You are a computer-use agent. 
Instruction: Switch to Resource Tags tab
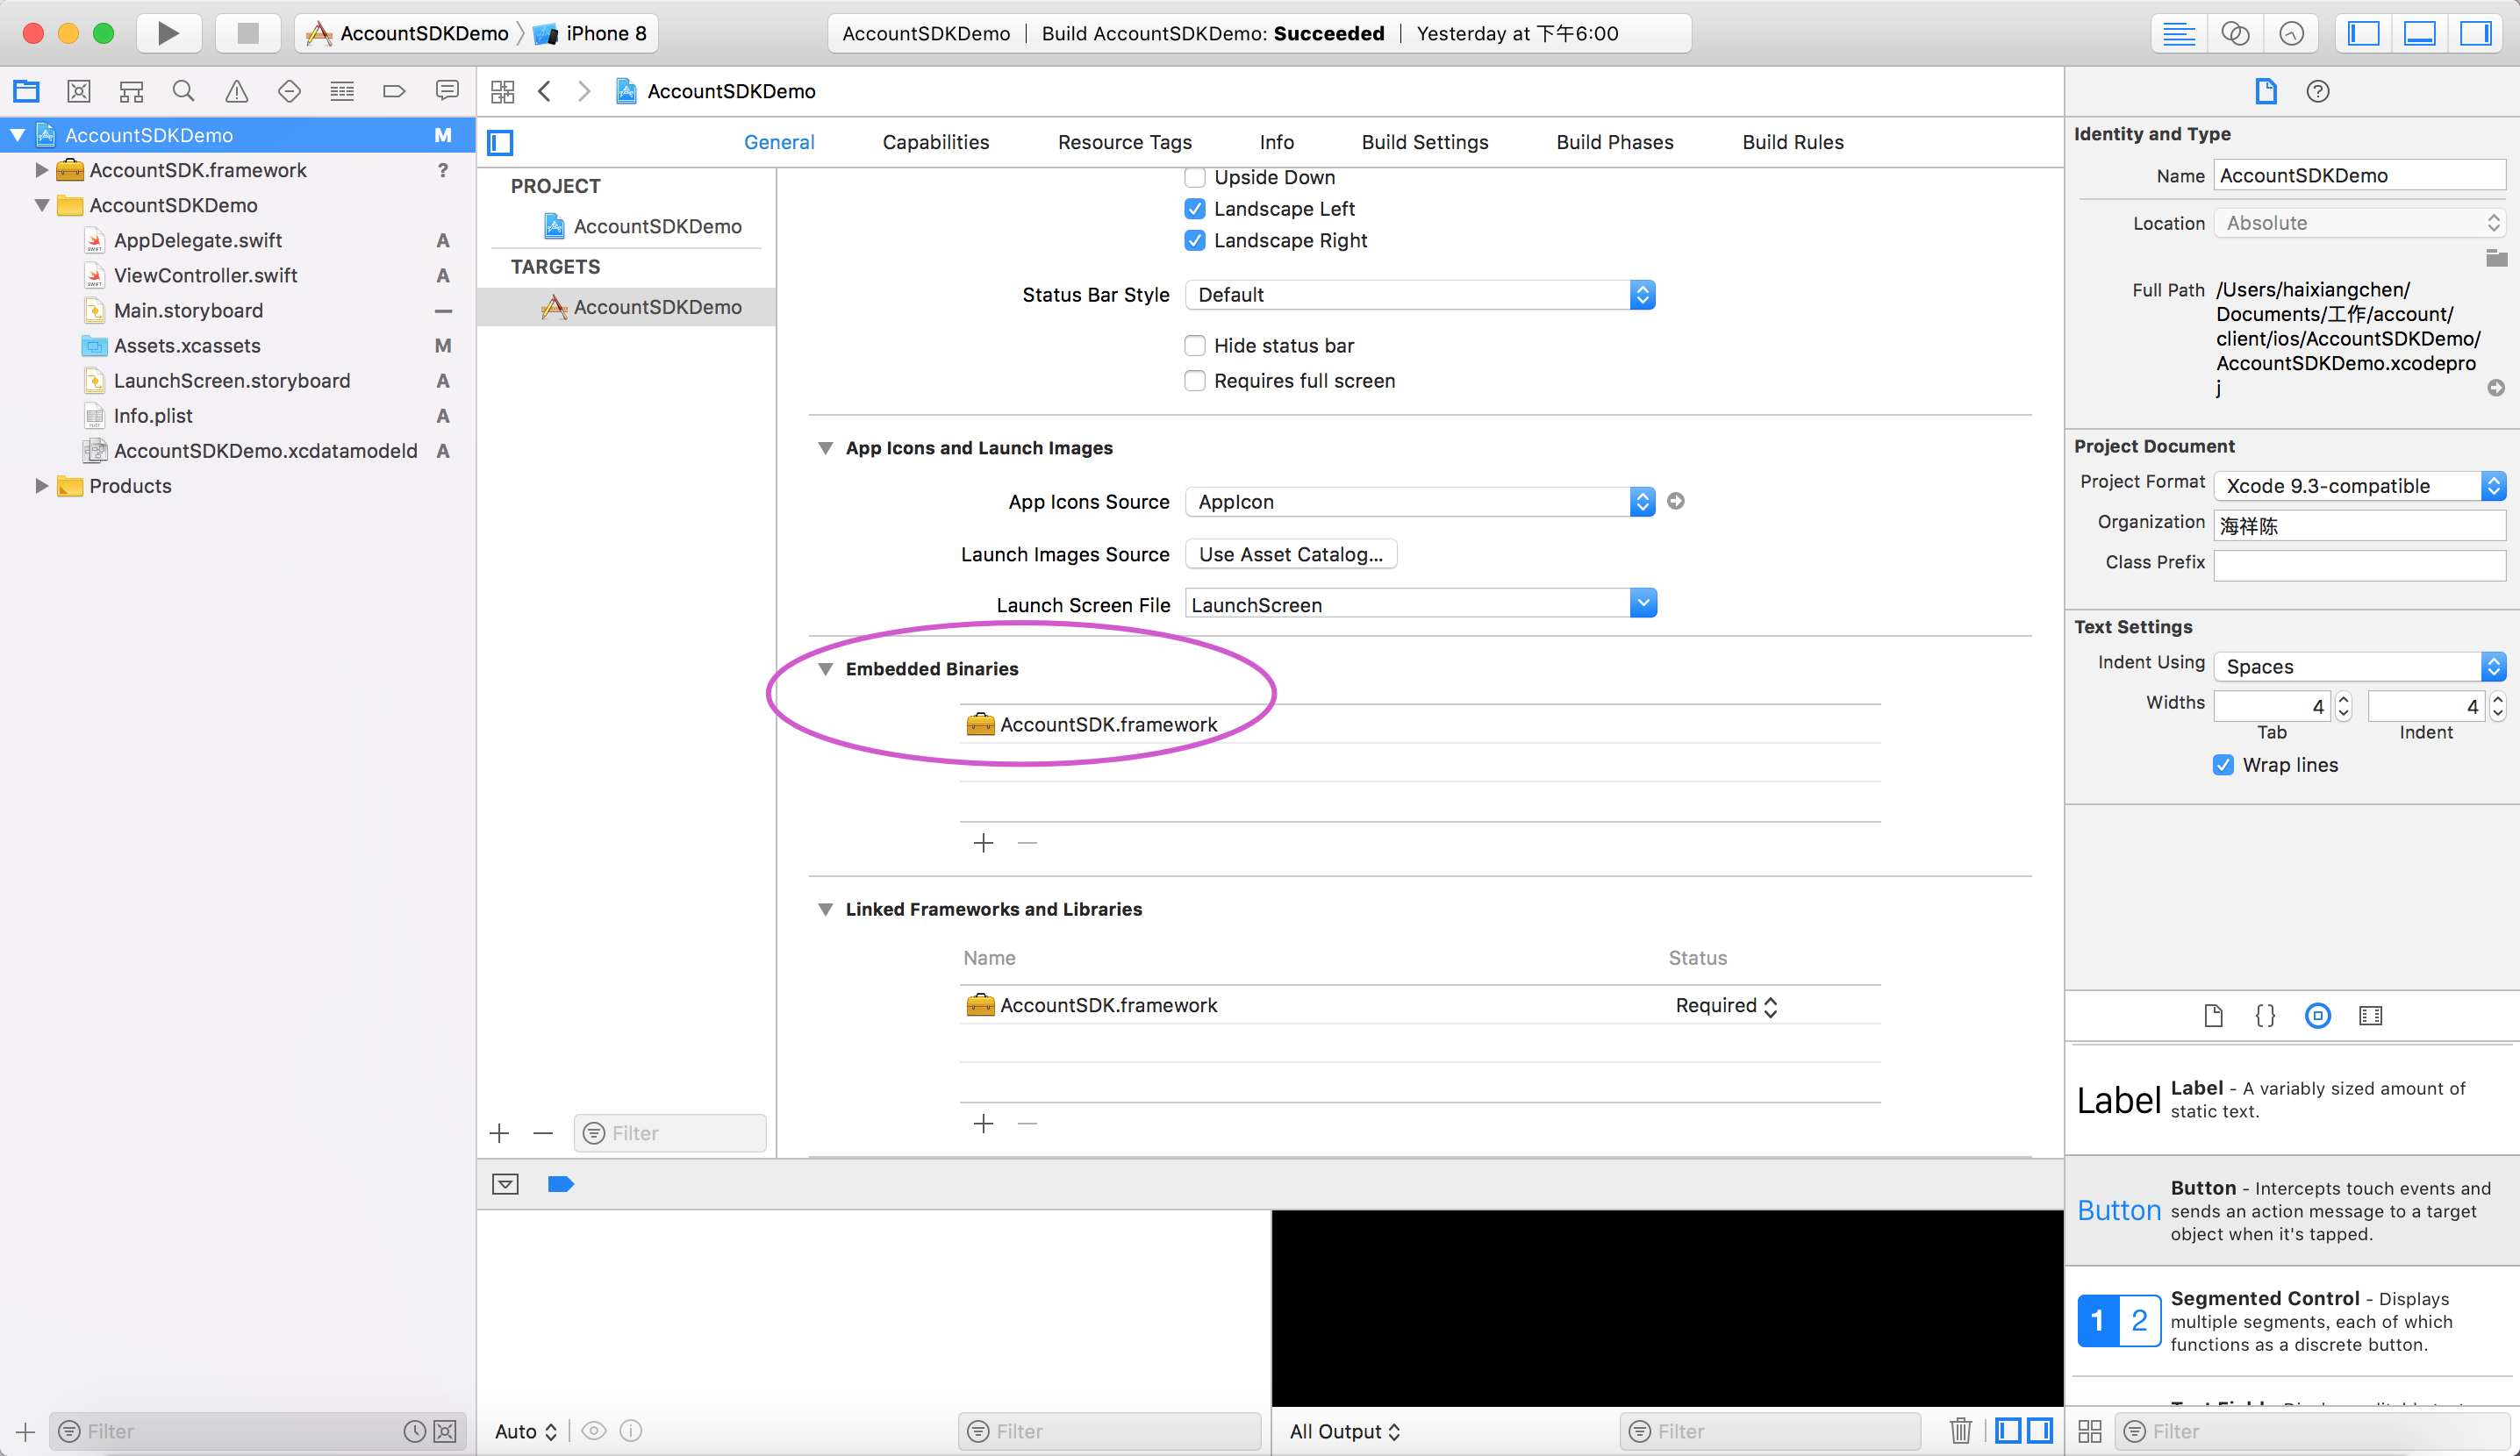1124,142
